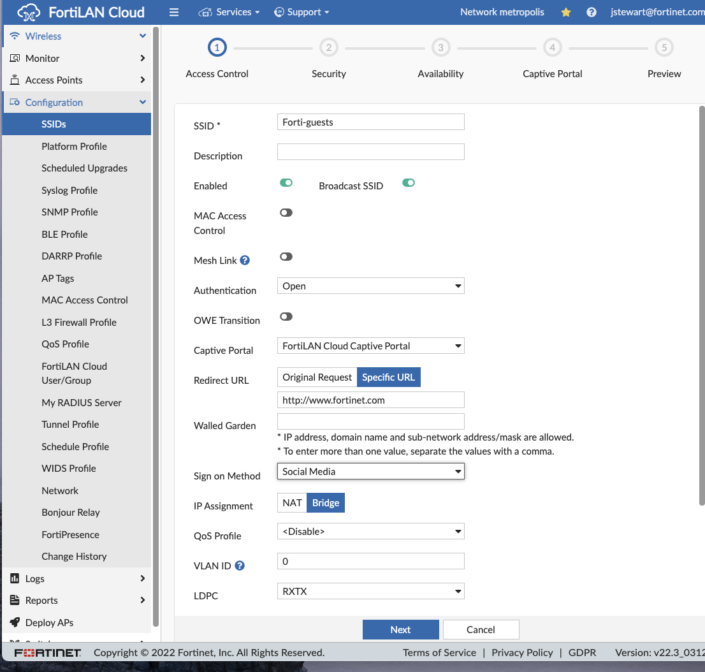Open the help icon in the top bar
Screen dimensions: 705x672
(x=591, y=11)
